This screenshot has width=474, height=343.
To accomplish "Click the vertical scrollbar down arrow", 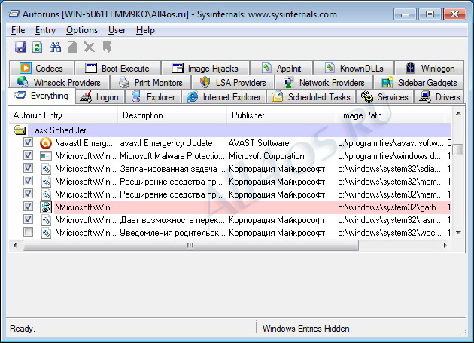I will pyautogui.click(x=459, y=233).
